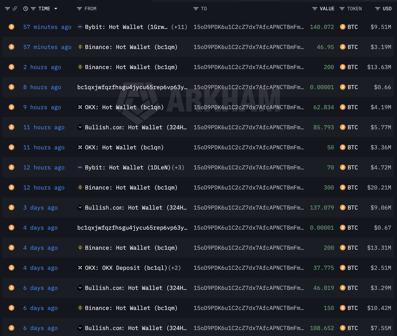The width and height of the screenshot is (397, 336).
Task: Select the Binance logo in the second row
Action: pyautogui.click(x=80, y=47)
